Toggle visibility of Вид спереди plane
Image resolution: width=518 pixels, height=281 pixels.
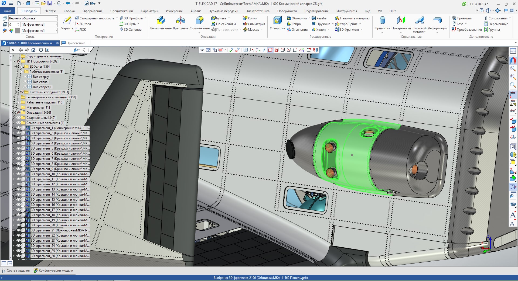coord(25,87)
